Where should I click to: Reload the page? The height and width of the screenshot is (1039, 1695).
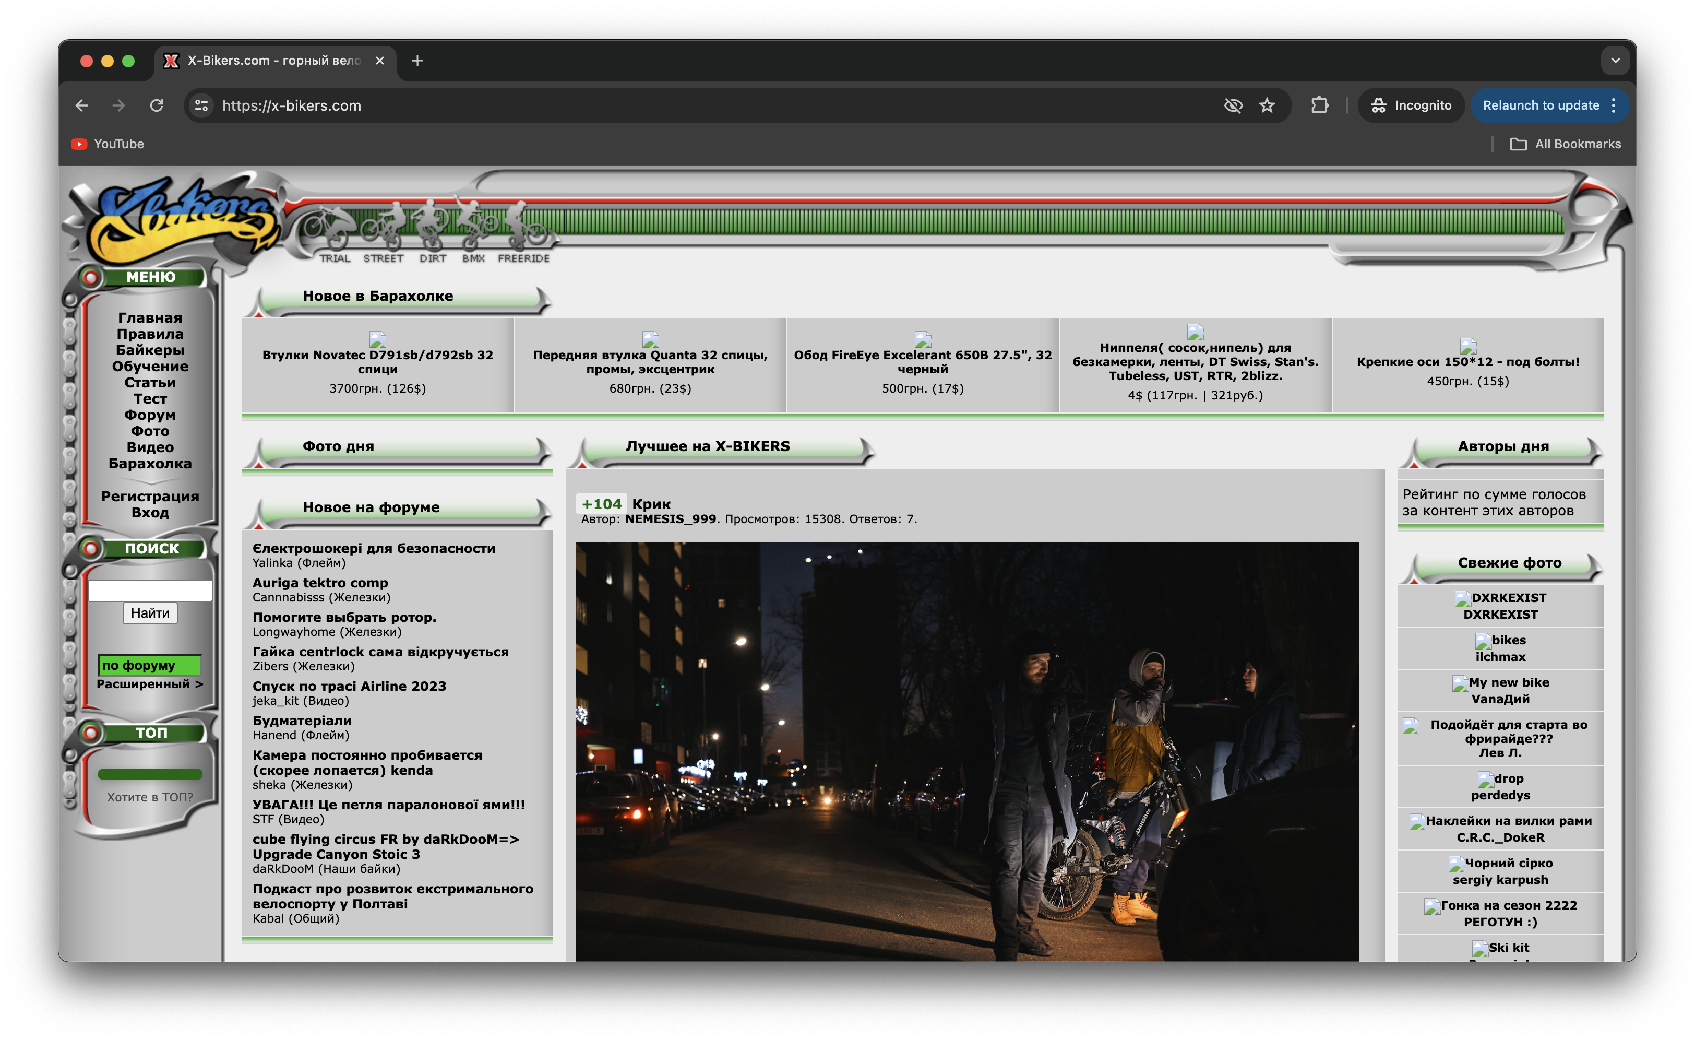tap(157, 105)
